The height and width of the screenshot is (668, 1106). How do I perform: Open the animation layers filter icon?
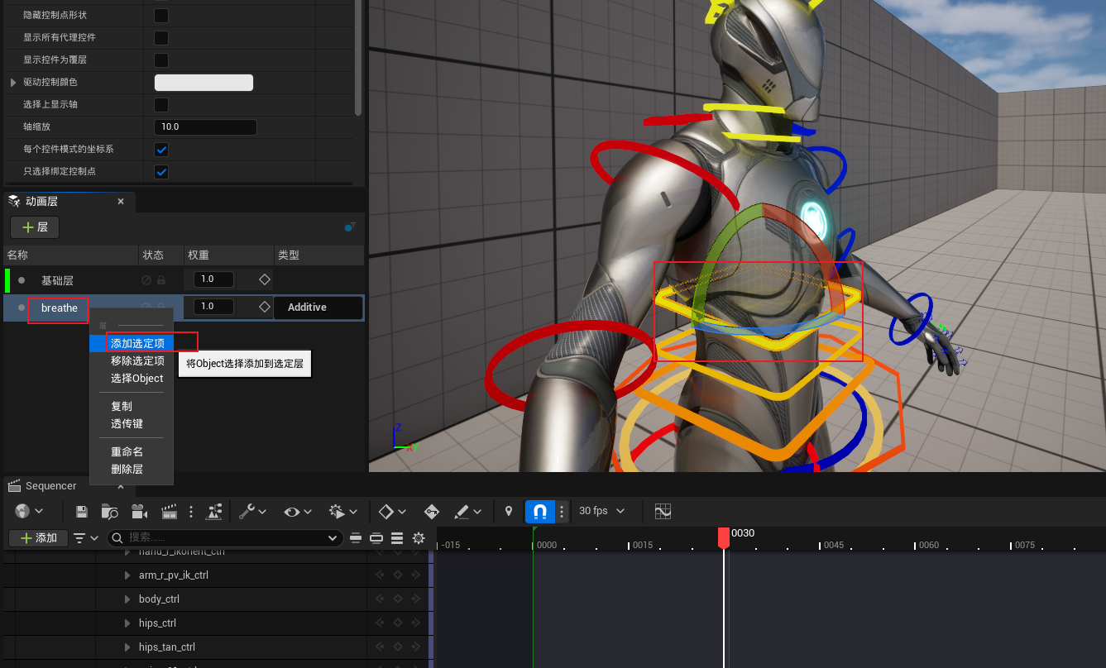click(x=350, y=227)
